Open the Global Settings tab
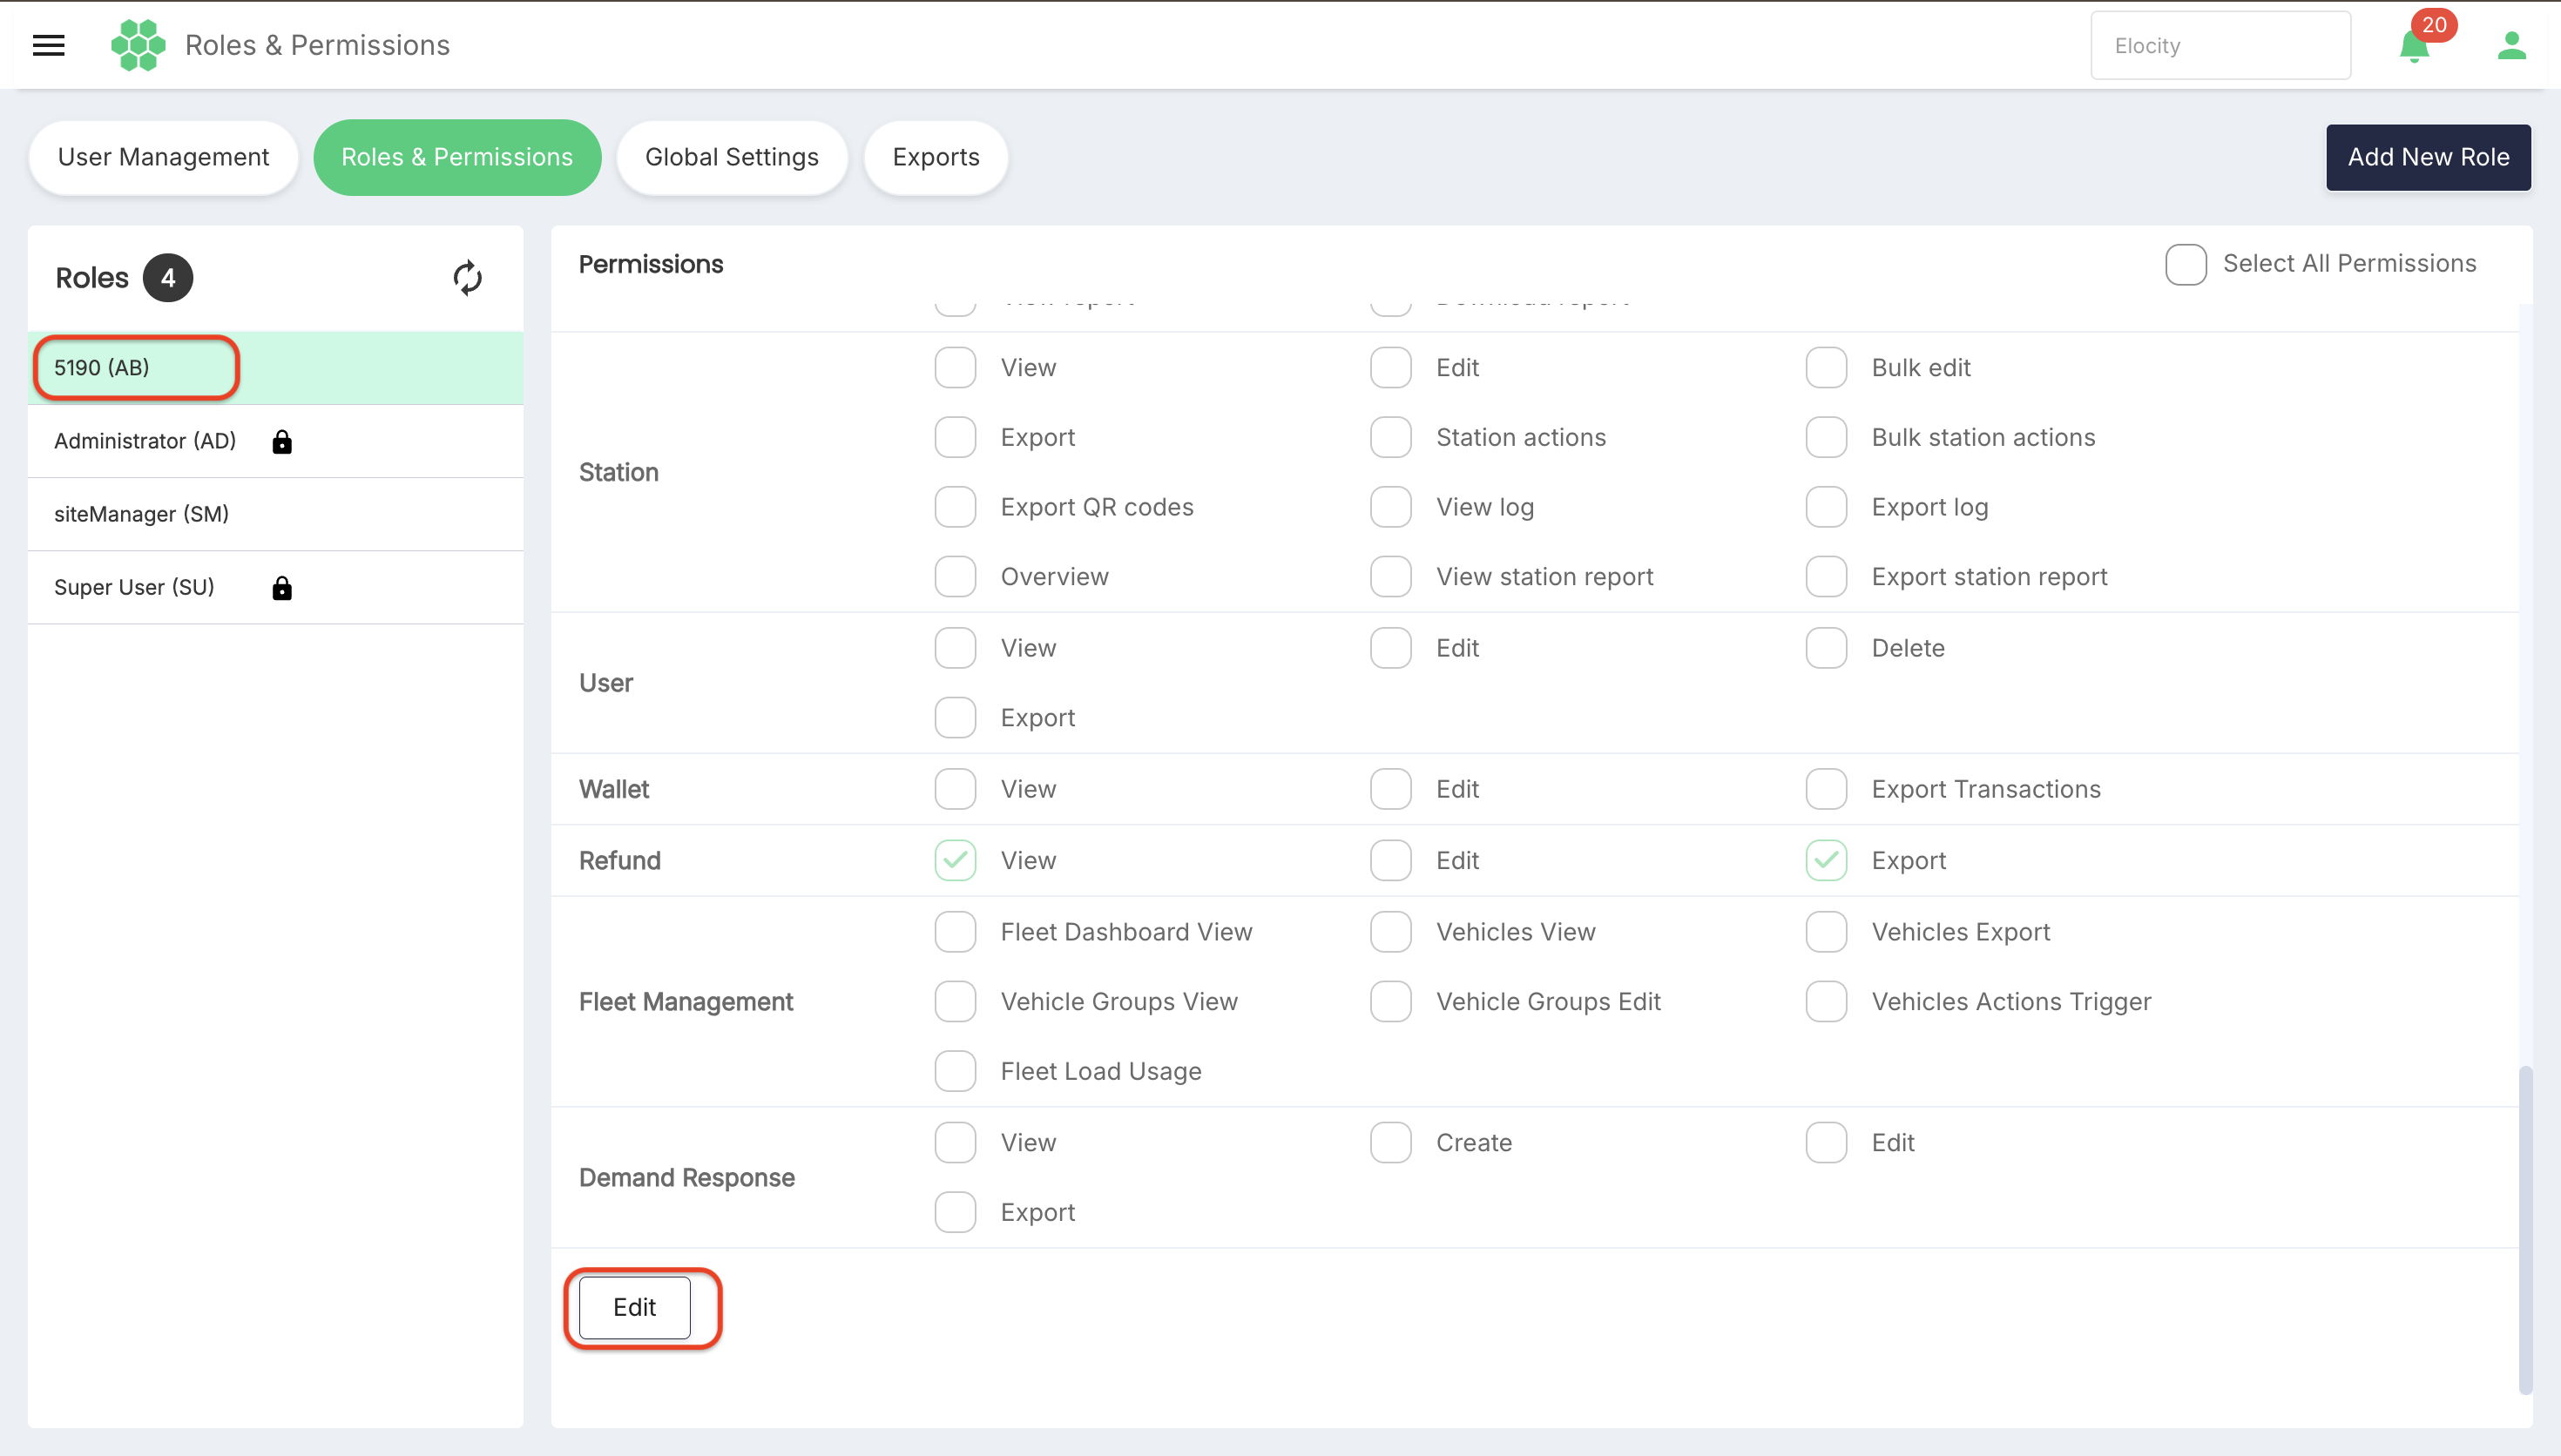The image size is (2561, 1456). tap(732, 157)
